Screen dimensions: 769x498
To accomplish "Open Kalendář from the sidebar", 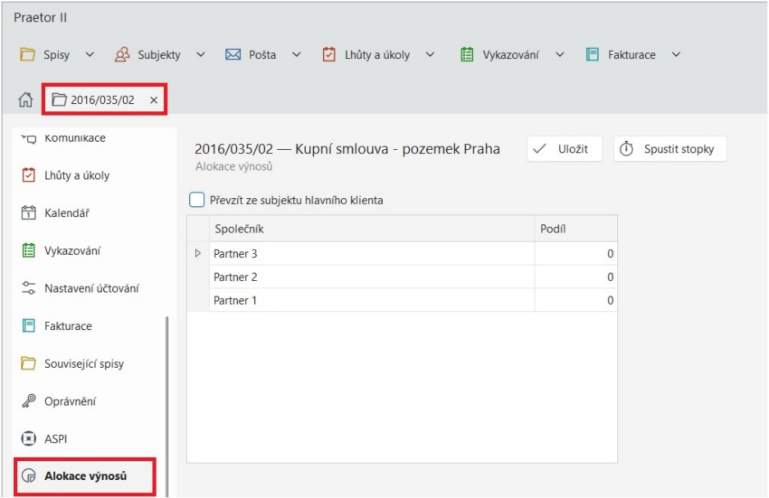I will [x=66, y=213].
